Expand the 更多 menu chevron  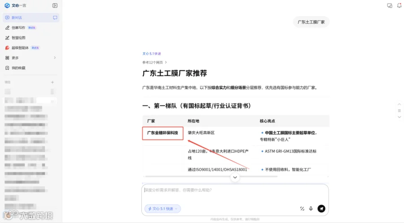(x=55, y=58)
